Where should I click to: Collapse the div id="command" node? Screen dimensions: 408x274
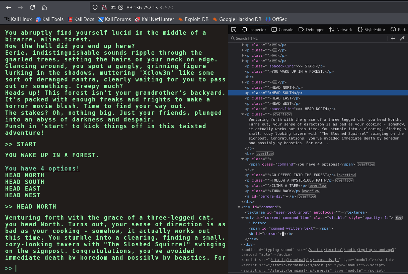tap(239, 207)
